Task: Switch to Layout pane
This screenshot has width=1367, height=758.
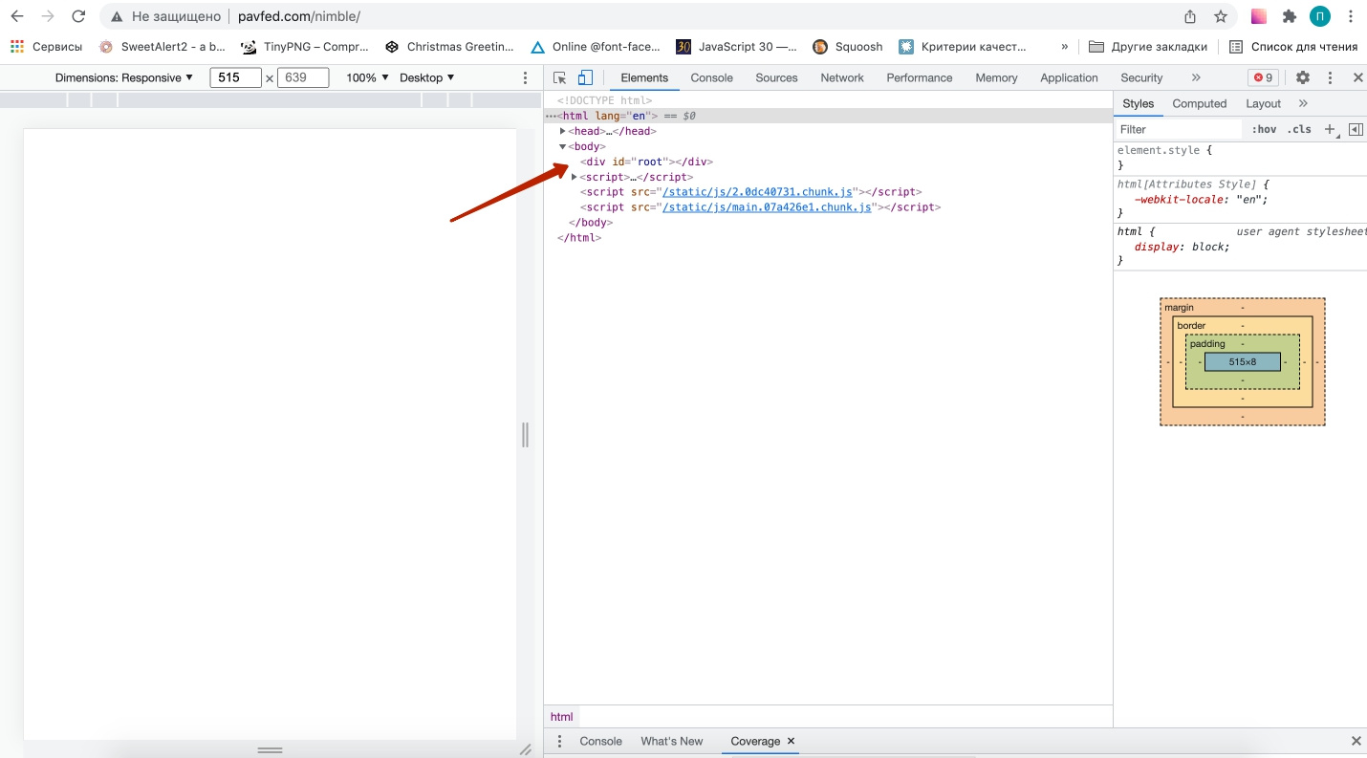Action: [1263, 103]
